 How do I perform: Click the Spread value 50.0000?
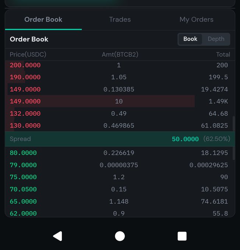tap(185, 139)
